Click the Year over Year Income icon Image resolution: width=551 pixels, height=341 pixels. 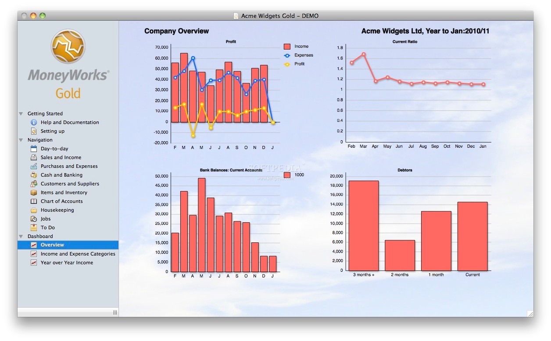point(34,263)
